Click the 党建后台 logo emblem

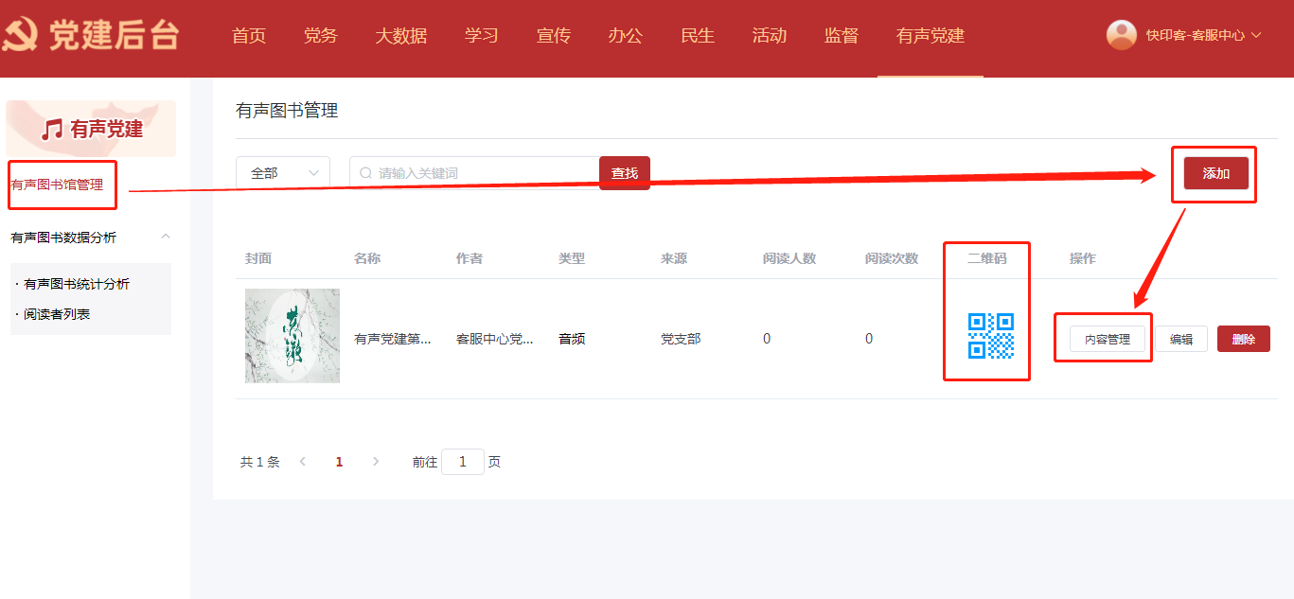click(x=20, y=36)
